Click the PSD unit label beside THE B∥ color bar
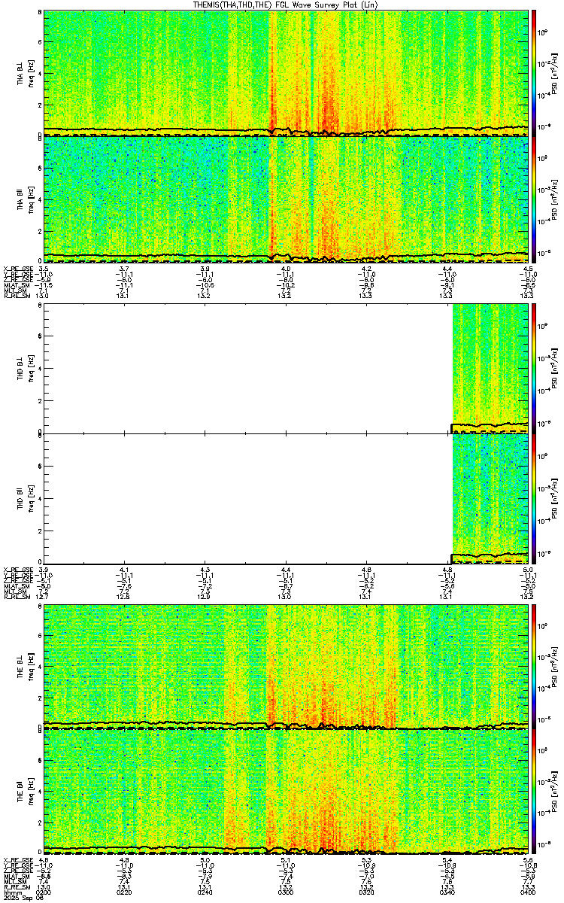The image size is (564, 903). click(555, 792)
